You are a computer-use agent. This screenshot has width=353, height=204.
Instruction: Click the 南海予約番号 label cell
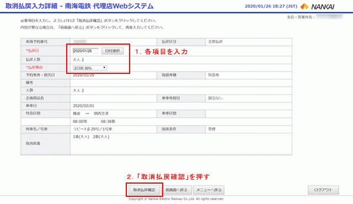45,42
